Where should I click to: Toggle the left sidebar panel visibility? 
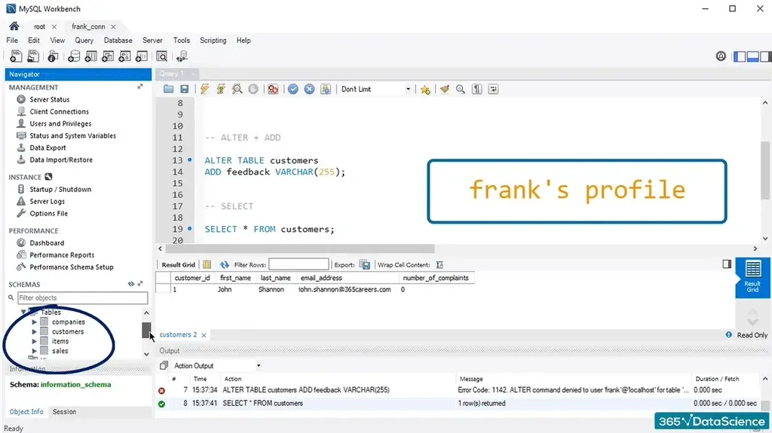click(739, 56)
